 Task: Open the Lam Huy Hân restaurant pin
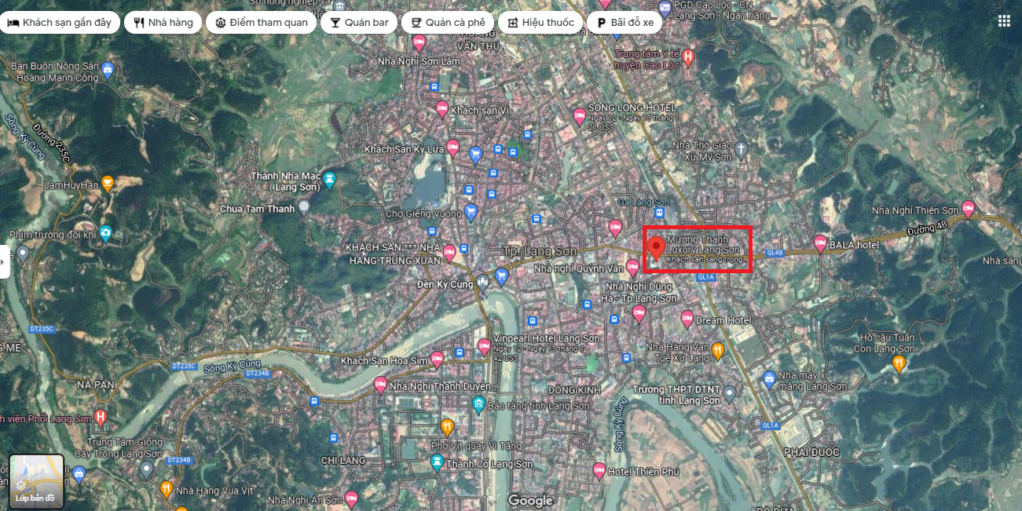point(108,183)
